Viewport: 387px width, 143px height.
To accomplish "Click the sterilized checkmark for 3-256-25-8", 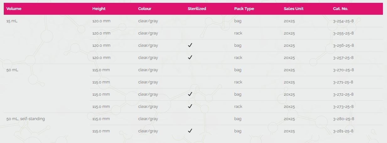I will [190, 45].
